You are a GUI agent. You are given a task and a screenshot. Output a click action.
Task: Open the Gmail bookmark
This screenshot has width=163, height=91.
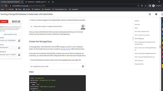(x=2, y=9)
